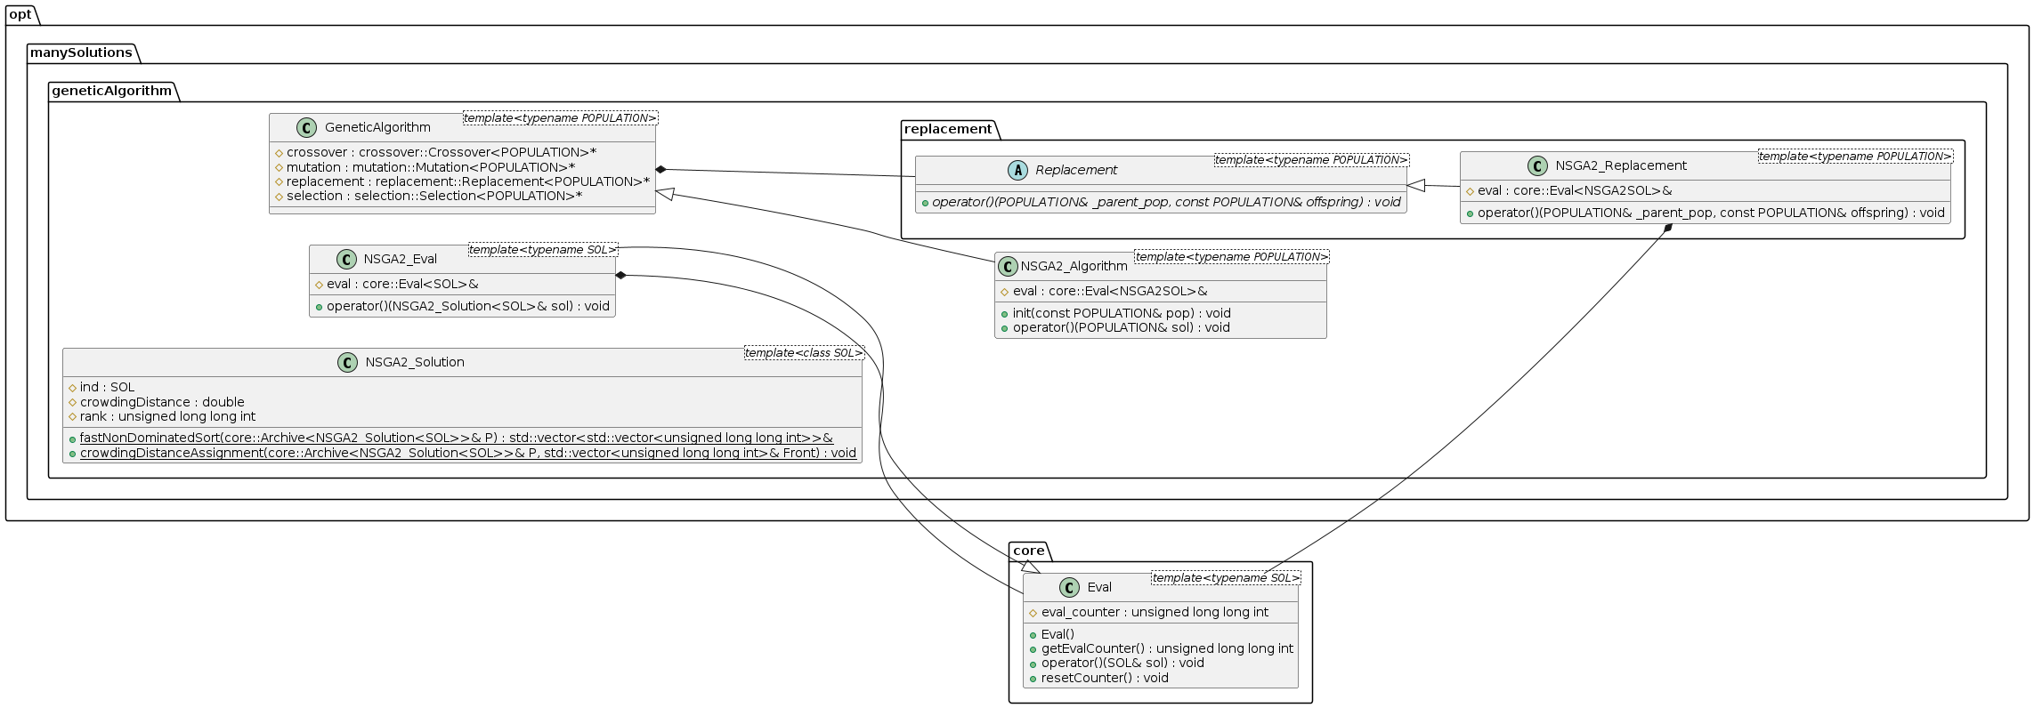The image size is (2034, 708).
Task: Click the class icon of NSGA2_Solution
Action: 348,363
